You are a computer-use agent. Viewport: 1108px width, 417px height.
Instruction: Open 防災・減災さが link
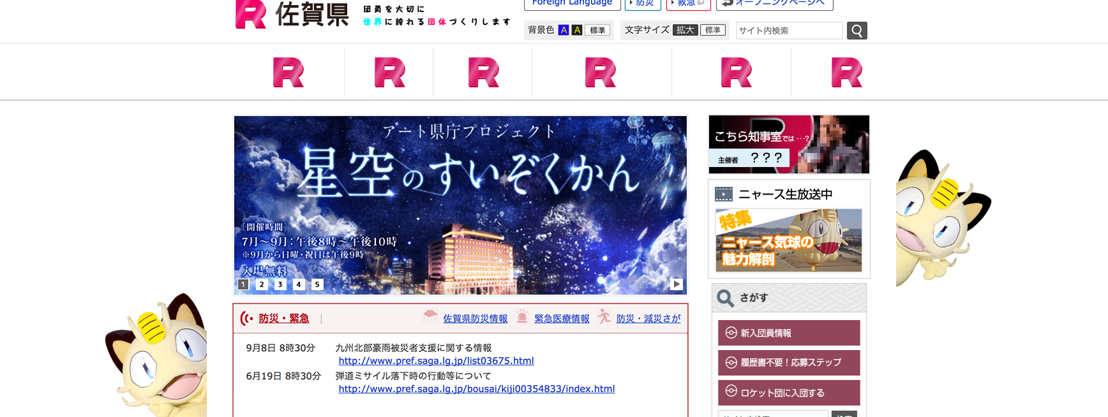[648, 319]
